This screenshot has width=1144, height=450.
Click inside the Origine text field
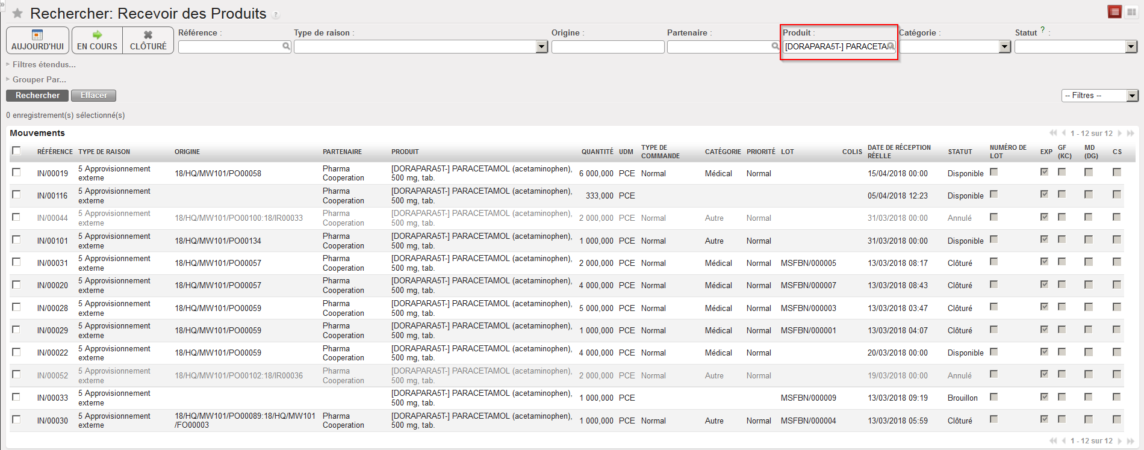coord(608,47)
